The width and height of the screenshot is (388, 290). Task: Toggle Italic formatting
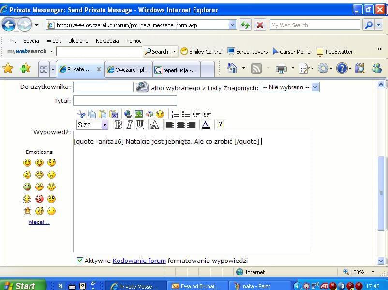[129, 125]
